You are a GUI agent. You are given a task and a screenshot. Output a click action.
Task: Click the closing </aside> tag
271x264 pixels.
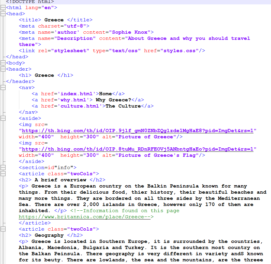coord(32,161)
